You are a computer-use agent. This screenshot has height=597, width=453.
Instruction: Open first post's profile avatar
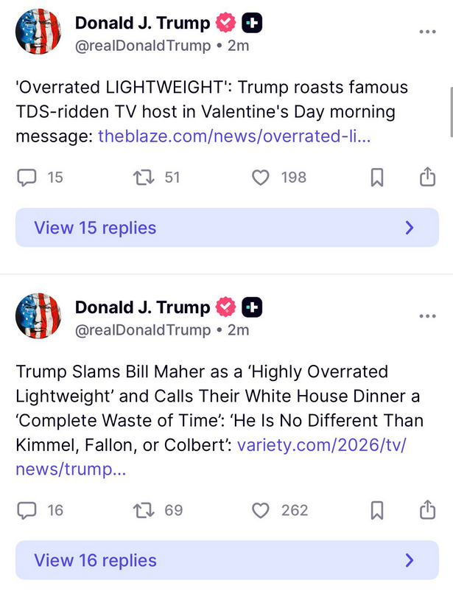(x=38, y=32)
